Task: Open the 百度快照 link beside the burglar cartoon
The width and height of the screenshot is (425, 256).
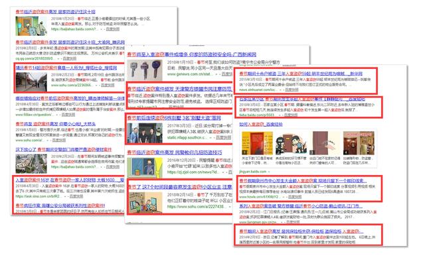Action: coord(112,29)
